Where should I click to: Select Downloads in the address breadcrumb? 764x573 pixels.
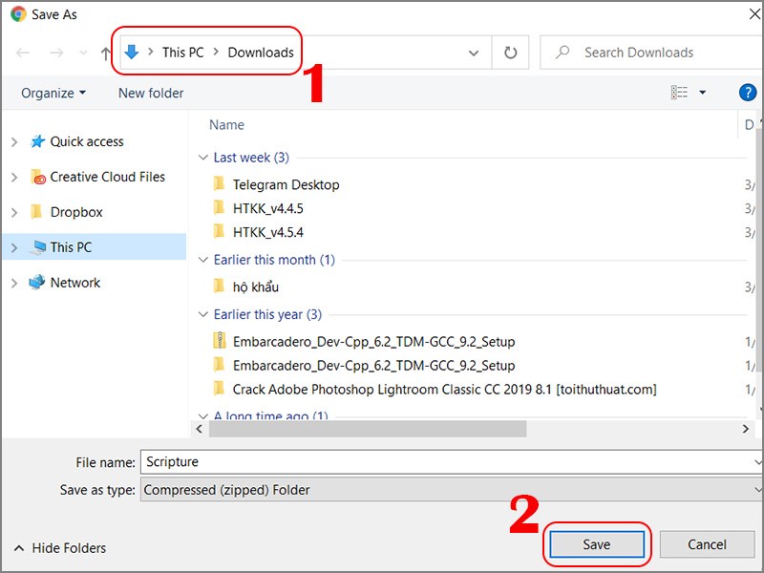[x=261, y=53]
